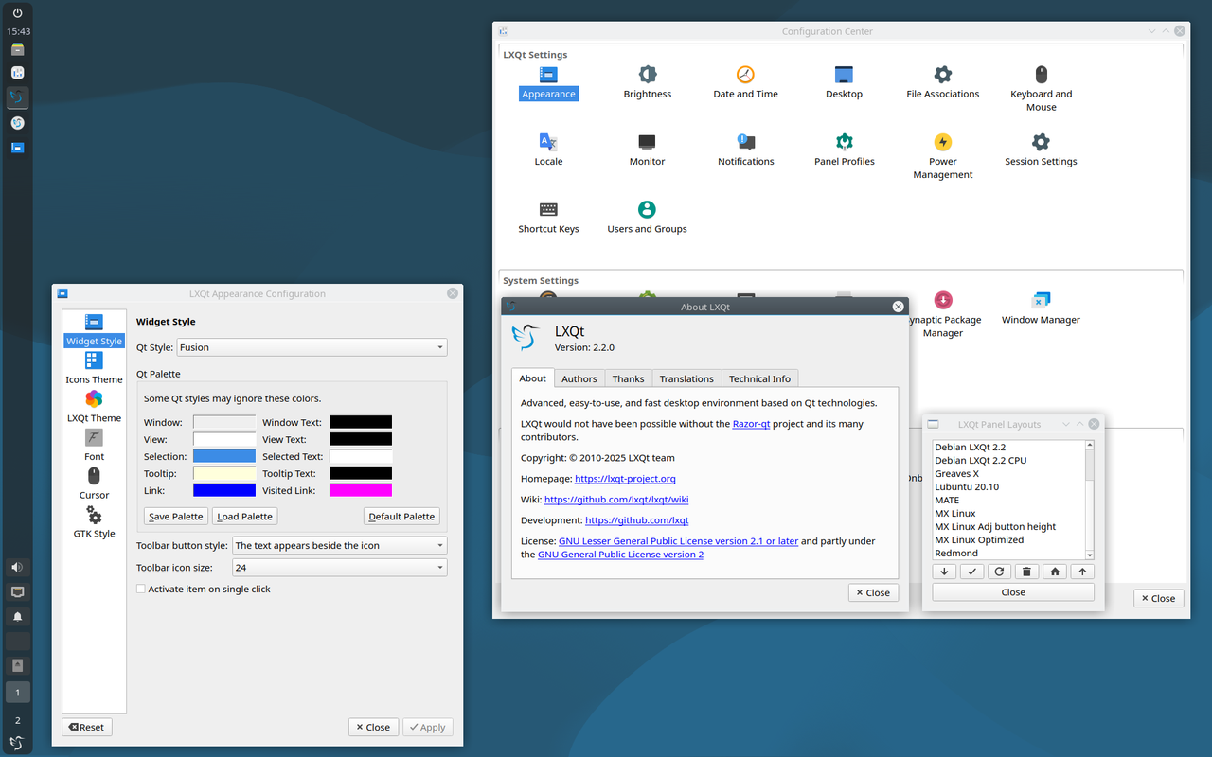This screenshot has width=1212, height=757.
Task: Select 'Greaves X' in Panel Layouts list
Action: (x=1008, y=474)
